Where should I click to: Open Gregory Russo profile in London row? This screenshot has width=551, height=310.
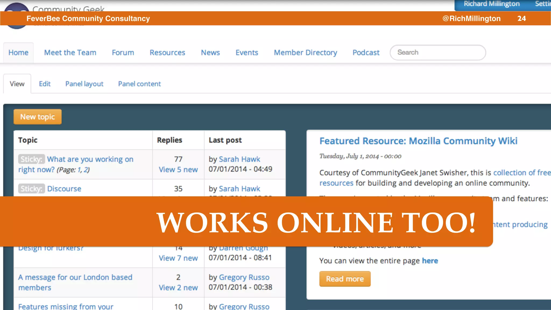click(244, 277)
